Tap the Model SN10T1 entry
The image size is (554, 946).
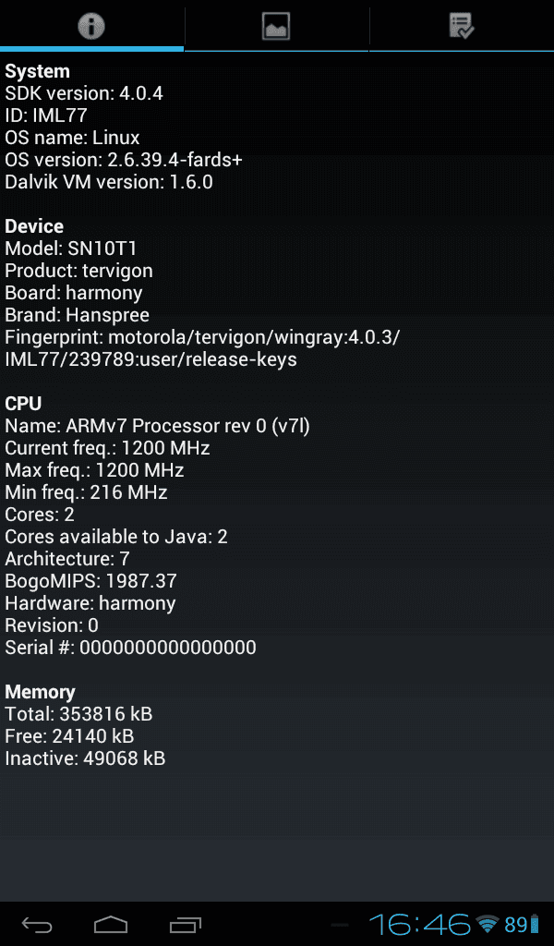coord(71,249)
